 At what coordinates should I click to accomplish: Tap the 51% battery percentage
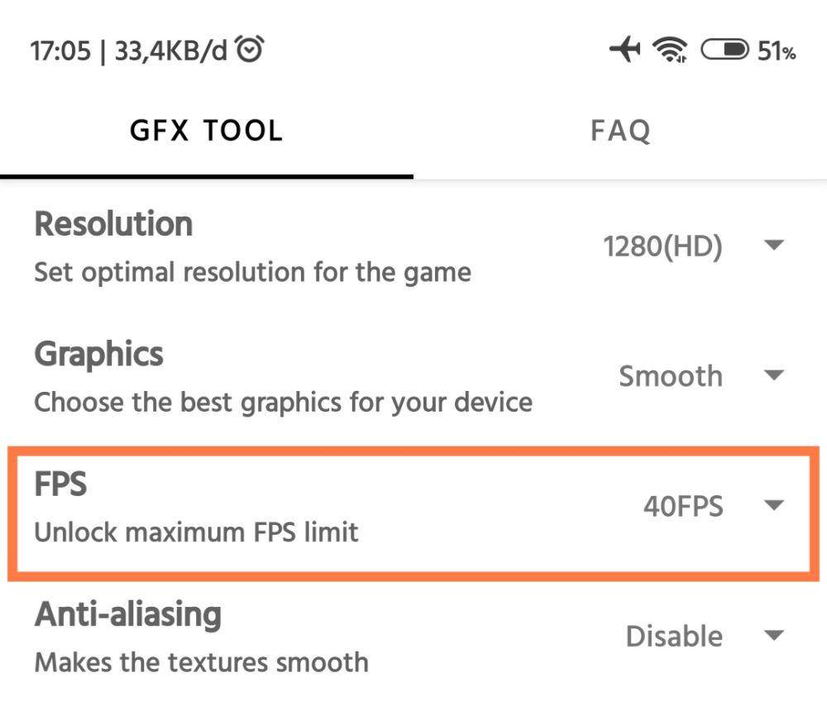[x=777, y=51]
